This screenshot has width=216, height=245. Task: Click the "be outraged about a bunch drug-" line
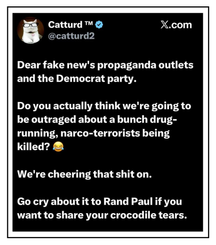pos(97,120)
